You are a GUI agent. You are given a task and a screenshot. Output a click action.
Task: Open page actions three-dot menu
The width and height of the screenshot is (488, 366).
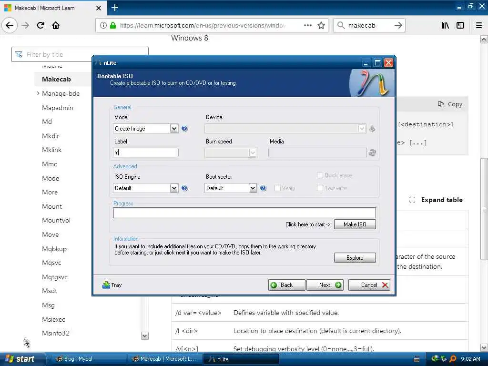(x=308, y=25)
